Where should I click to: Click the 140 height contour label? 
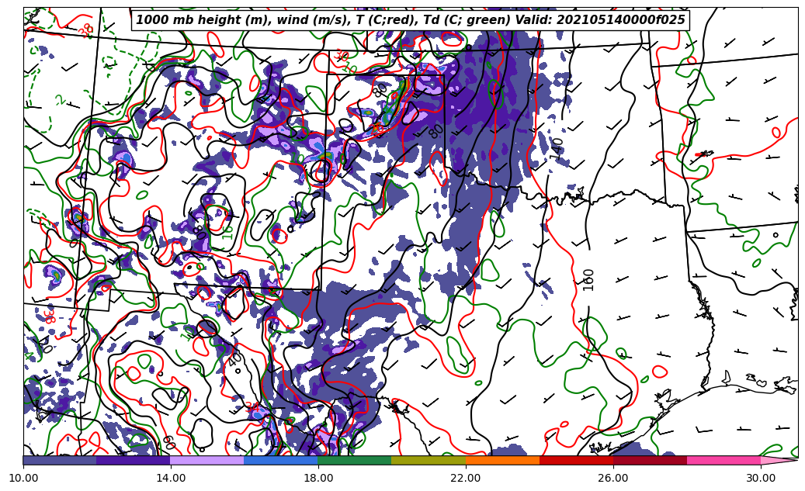pos(557,149)
